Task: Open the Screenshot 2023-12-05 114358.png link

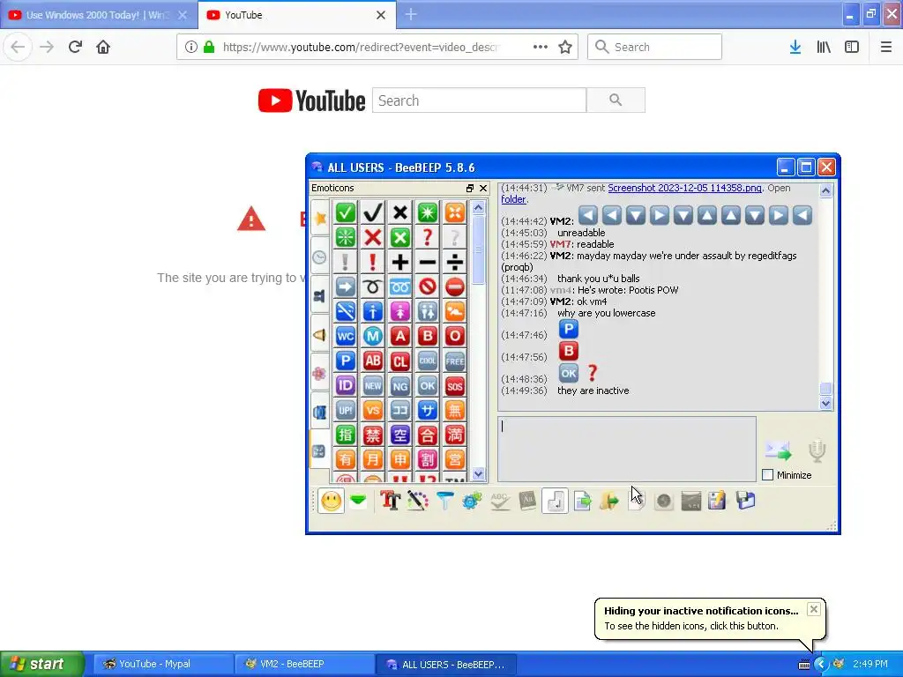Action: click(684, 188)
